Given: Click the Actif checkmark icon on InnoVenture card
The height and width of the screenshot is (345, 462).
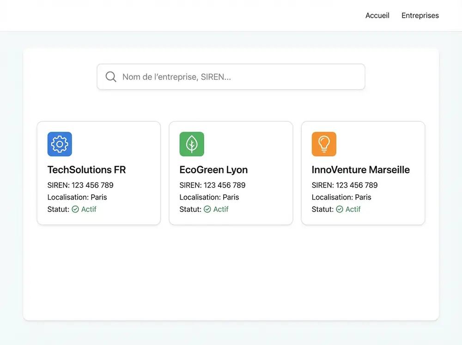Looking at the screenshot, I should click(340, 209).
